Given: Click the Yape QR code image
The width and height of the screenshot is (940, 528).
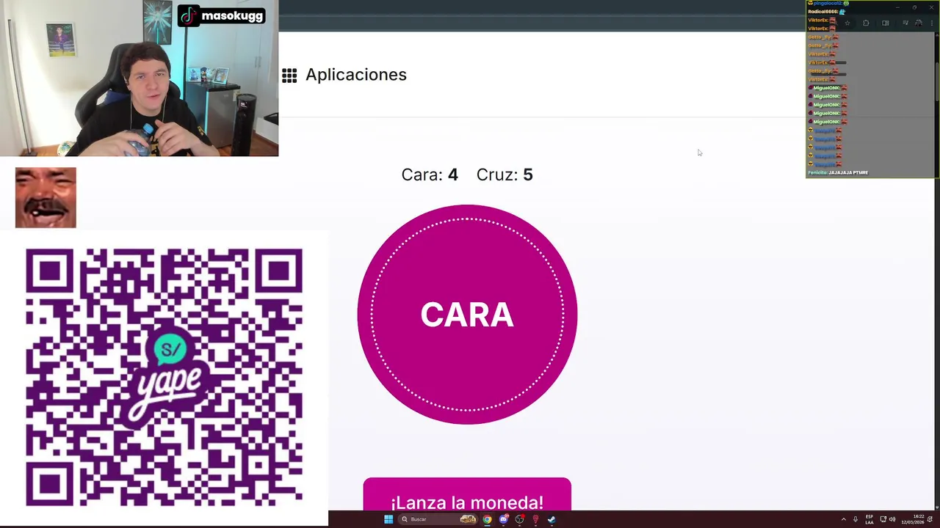Looking at the screenshot, I should (164, 378).
